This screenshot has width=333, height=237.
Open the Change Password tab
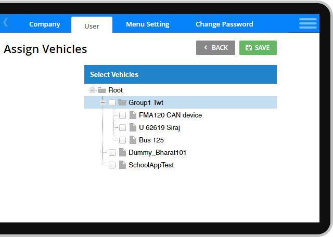click(x=224, y=24)
